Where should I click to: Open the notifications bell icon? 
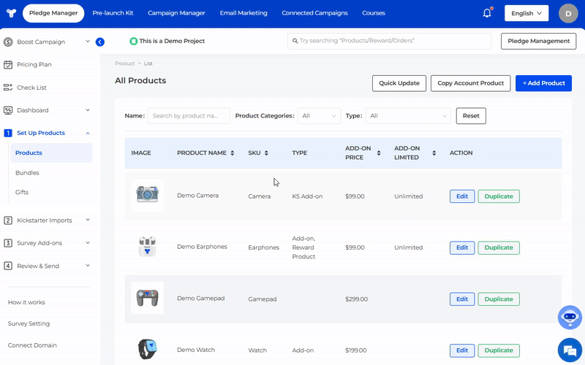[487, 13]
